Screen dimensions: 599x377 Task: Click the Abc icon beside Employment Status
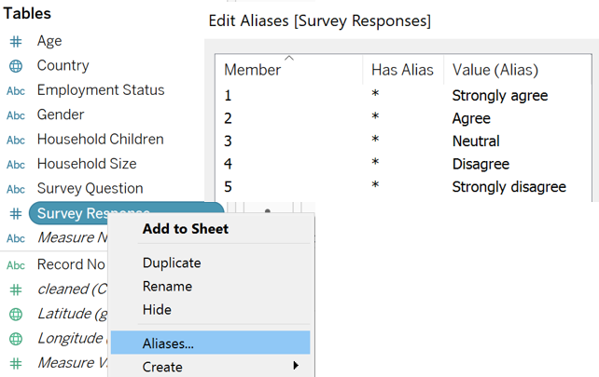coord(16,90)
